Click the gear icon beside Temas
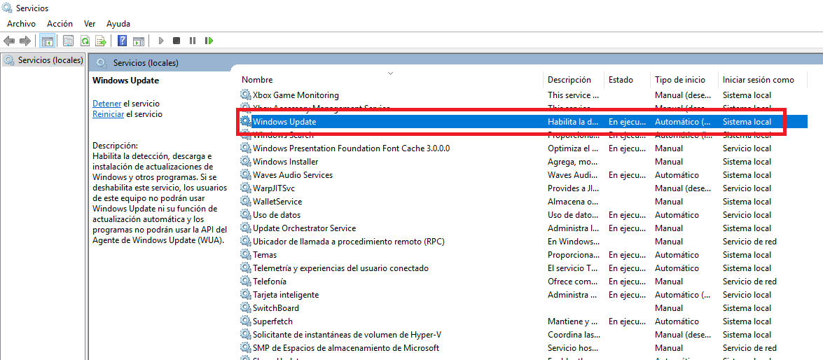The image size is (823, 360). (x=246, y=254)
